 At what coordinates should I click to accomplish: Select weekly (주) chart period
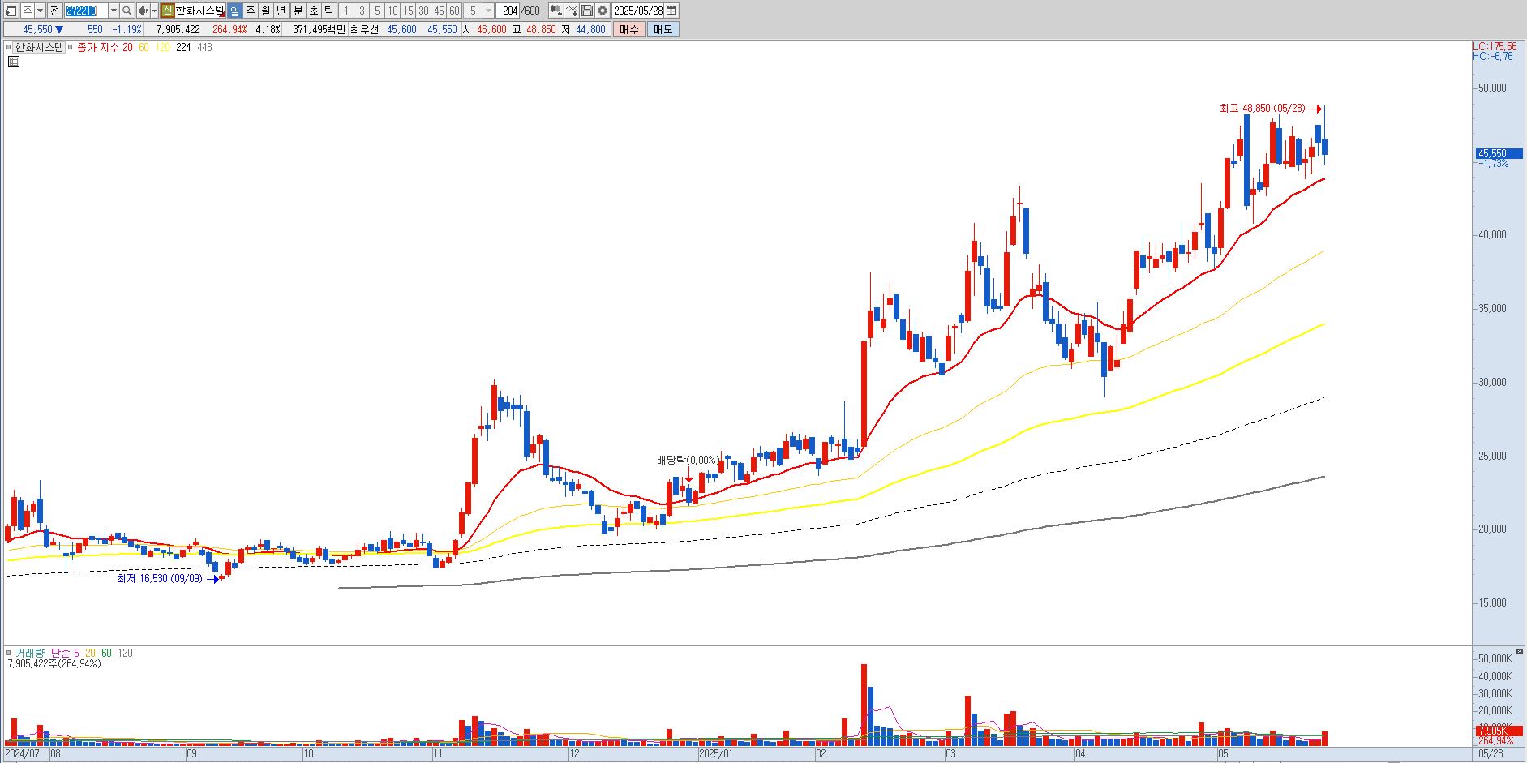(x=250, y=11)
